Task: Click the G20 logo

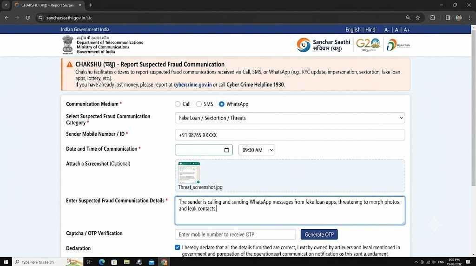Action: click(368, 45)
